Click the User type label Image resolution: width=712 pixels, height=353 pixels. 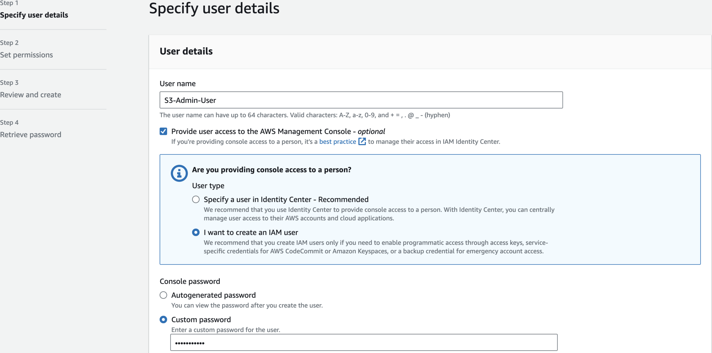208,186
